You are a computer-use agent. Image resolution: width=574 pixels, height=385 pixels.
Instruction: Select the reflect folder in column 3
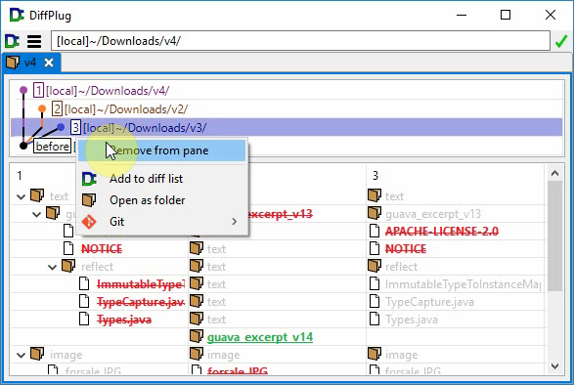pos(401,267)
